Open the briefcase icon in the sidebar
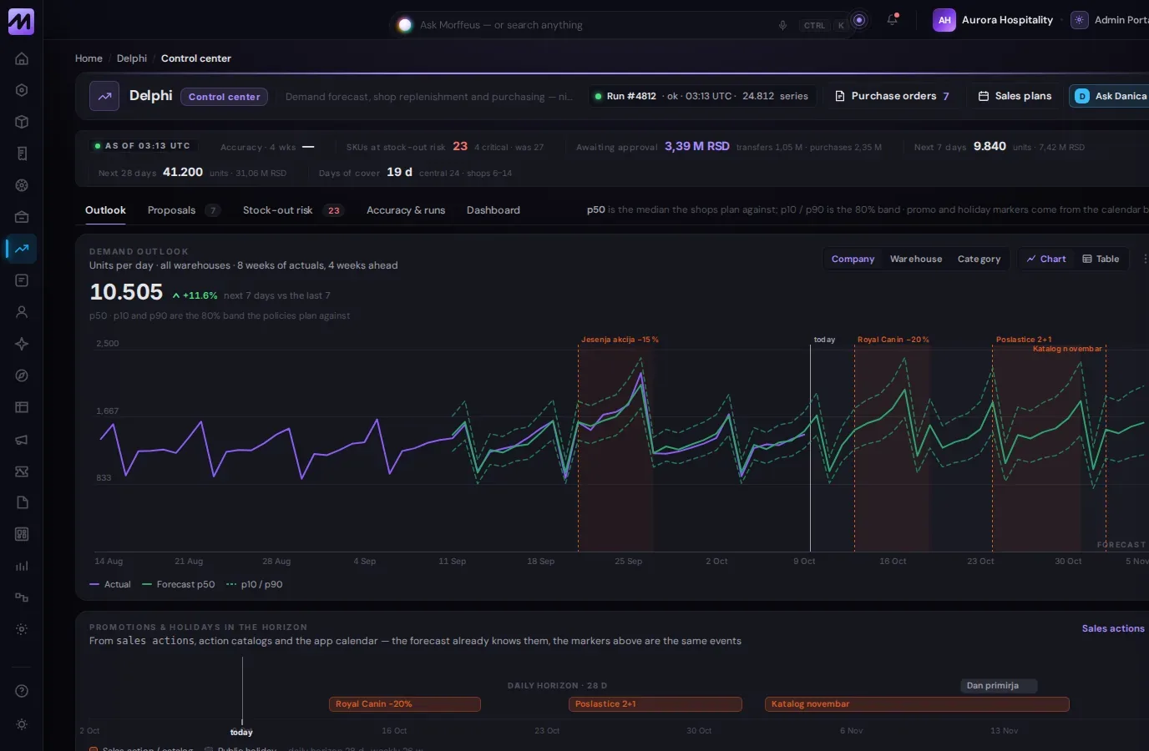This screenshot has width=1149, height=751. [x=22, y=217]
